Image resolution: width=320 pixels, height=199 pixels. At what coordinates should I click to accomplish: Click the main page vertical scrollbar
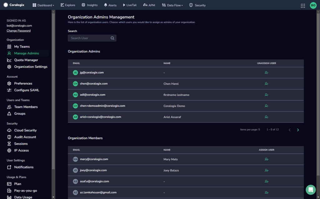[x=318, y=94]
